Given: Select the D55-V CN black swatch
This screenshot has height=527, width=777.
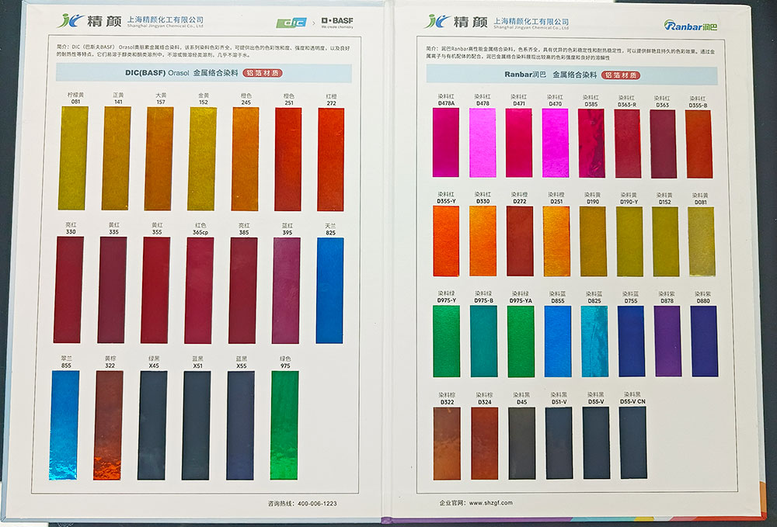Looking at the screenshot, I should [x=632, y=442].
